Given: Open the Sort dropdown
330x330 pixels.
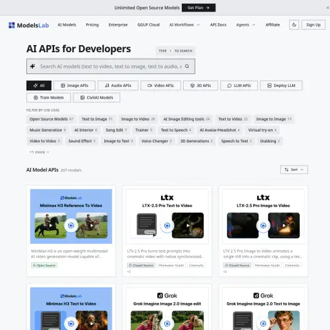Looking at the screenshot, I should tap(294, 170).
